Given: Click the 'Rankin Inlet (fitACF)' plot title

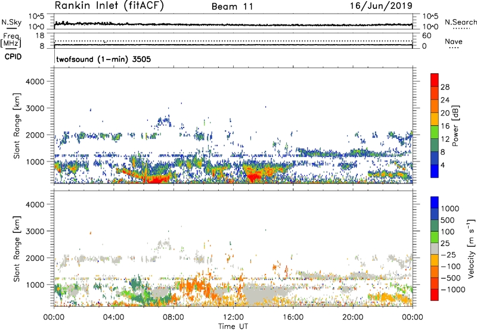Looking at the screenshot, I should 109,5.
